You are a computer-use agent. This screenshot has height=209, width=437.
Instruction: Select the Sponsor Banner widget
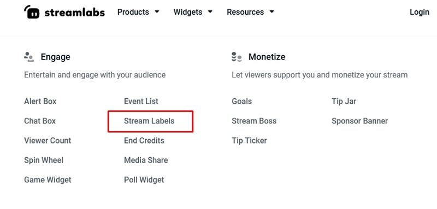coord(360,121)
